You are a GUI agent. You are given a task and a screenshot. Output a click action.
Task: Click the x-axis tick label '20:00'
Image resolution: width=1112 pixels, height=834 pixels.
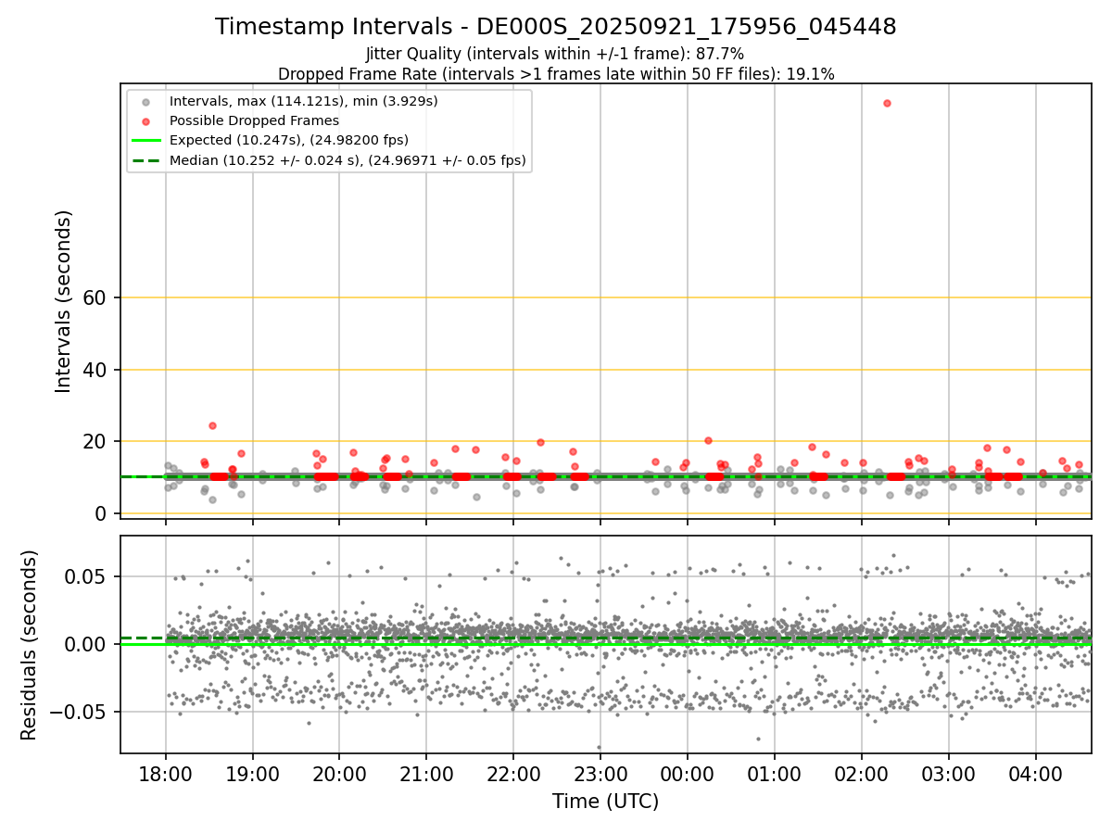[339, 773]
